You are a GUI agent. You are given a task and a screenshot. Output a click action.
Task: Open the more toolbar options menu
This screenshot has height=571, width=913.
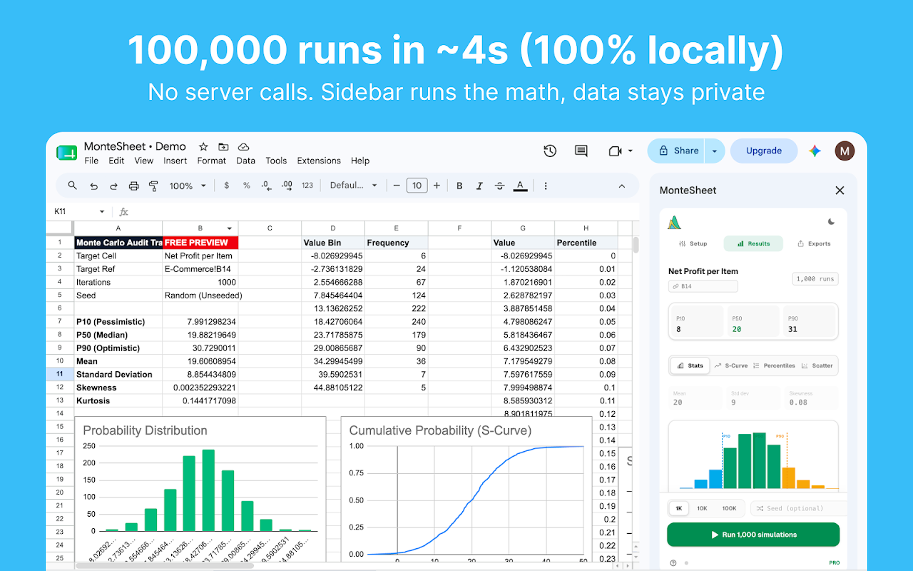[546, 186]
